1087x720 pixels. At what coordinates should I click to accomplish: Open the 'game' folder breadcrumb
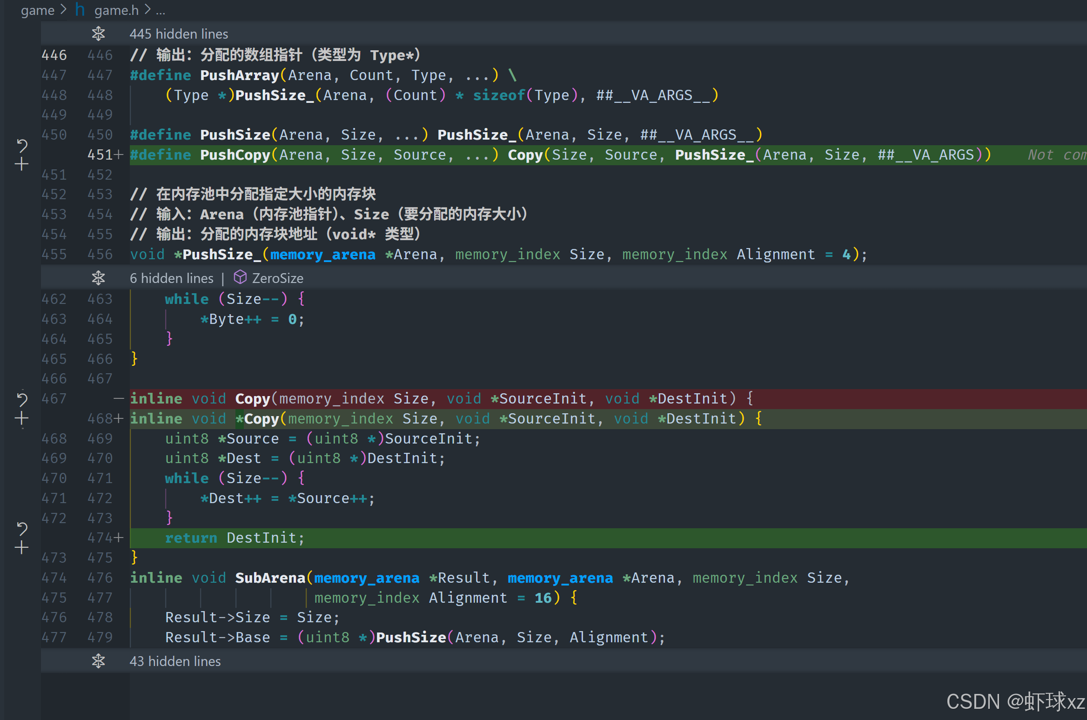(37, 10)
